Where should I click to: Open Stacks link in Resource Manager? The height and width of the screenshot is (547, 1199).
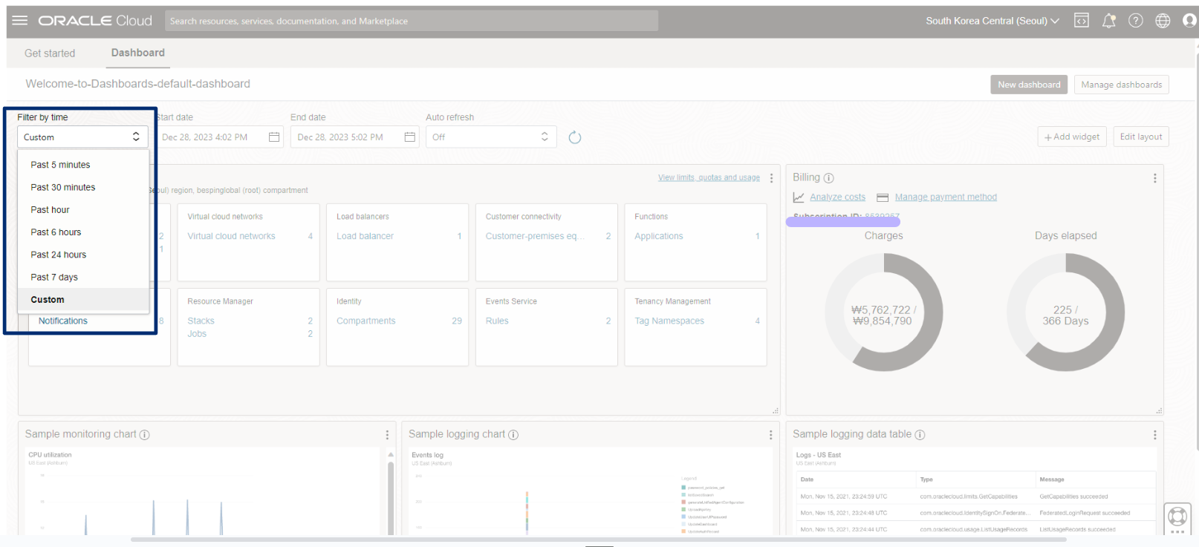(x=201, y=321)
